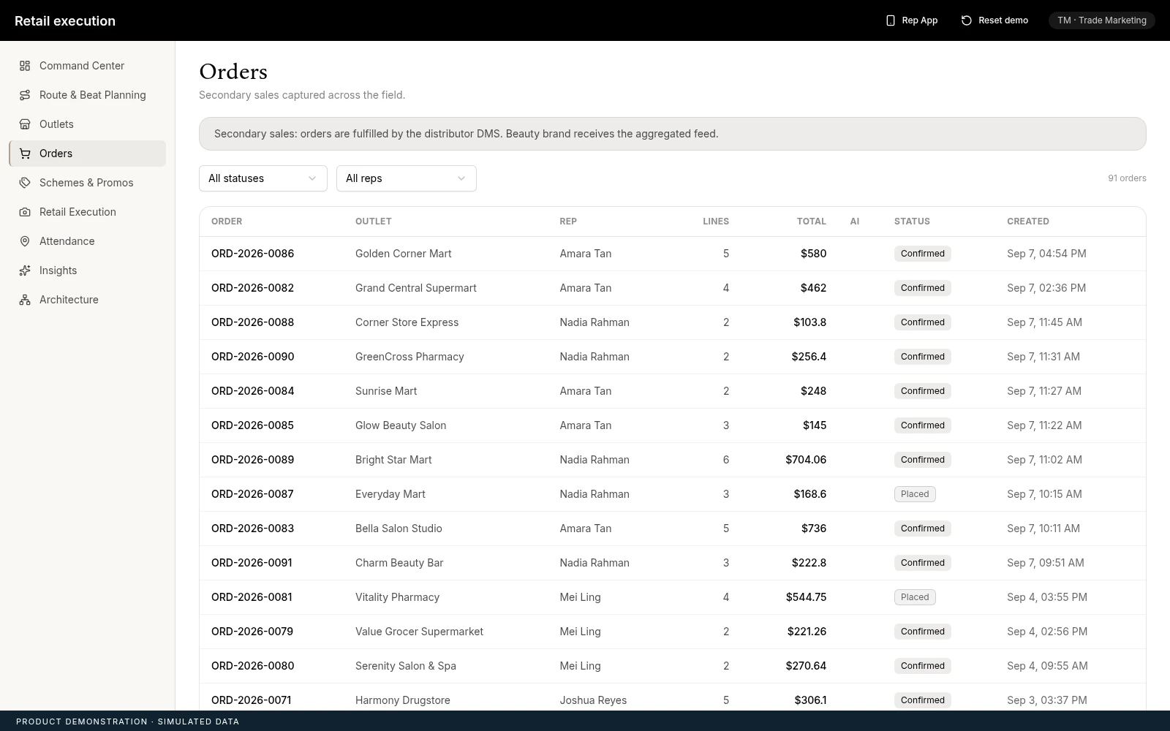Click the Retail Execution camera icon
1170x731 pixels.
coord(25,212)
